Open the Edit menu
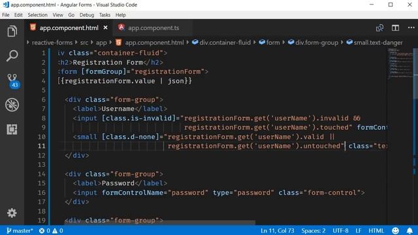The image size is (418, 235). pos(18,15)
